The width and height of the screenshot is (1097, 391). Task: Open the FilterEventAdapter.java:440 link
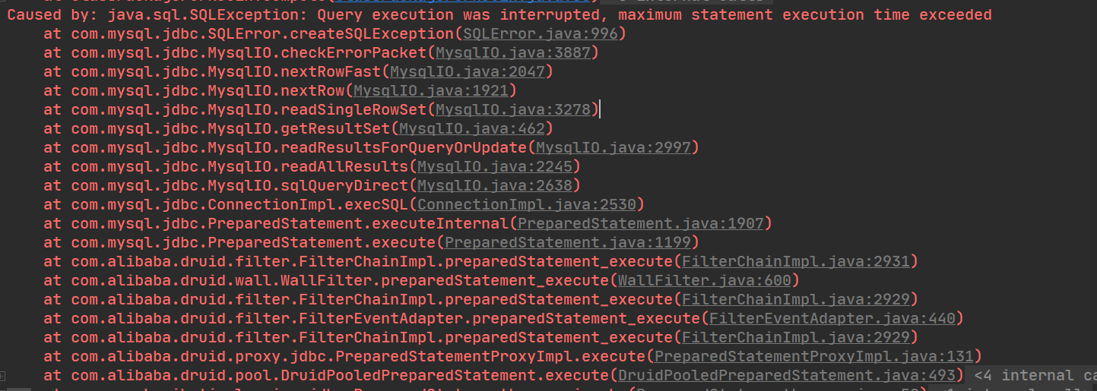tap(832, 318)
